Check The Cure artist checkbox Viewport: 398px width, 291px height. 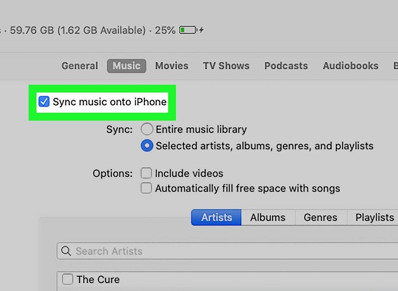tap(68, 279)
